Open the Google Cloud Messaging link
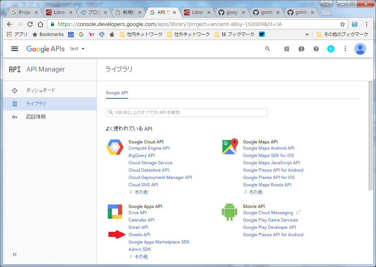 (268, 213)
